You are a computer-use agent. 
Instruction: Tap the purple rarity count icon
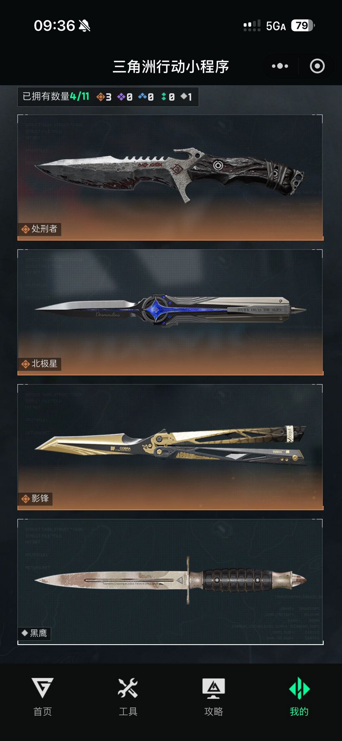pos(121,97)
